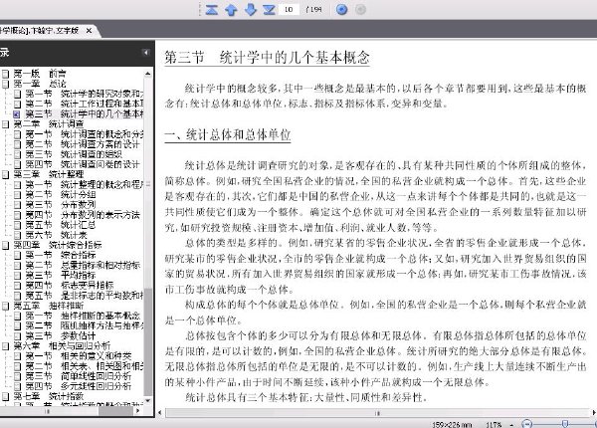597x428 pixels.
Task: Select bookmark 第三节 统计学中的几个基本概念
Action: [85, 113]
